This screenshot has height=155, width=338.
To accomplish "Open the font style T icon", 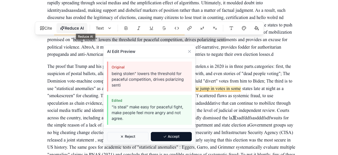I will tap(231, 28).
